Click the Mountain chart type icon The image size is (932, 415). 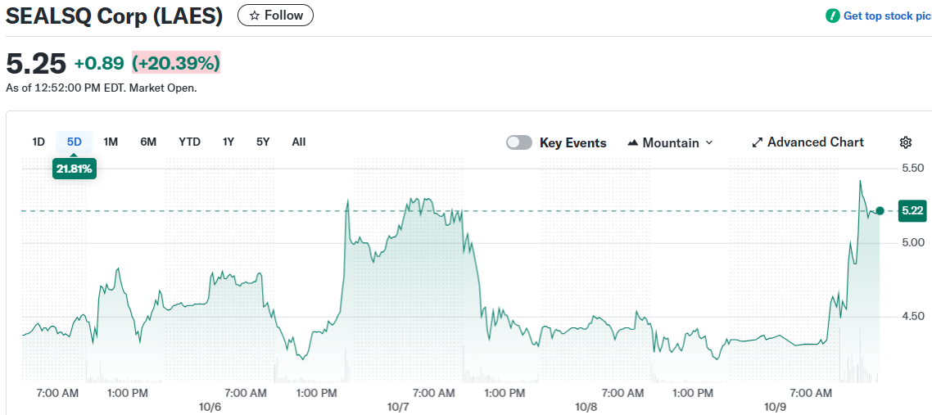coord(632,142)
